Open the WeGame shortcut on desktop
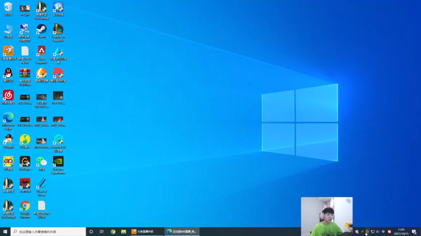 (25, 164)
